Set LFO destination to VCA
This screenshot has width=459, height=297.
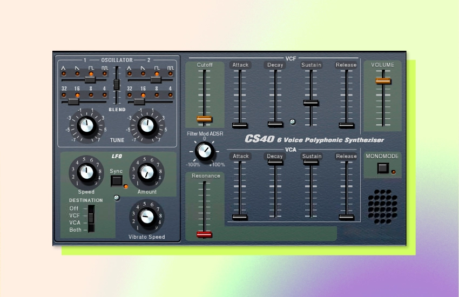pyautogui.click(x=75, y=222)
